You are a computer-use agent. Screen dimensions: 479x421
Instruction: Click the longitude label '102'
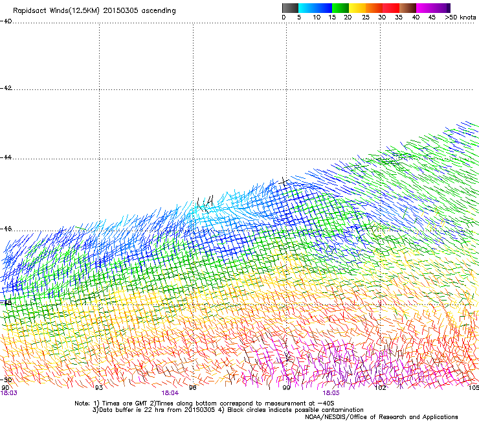pos(381,388)
